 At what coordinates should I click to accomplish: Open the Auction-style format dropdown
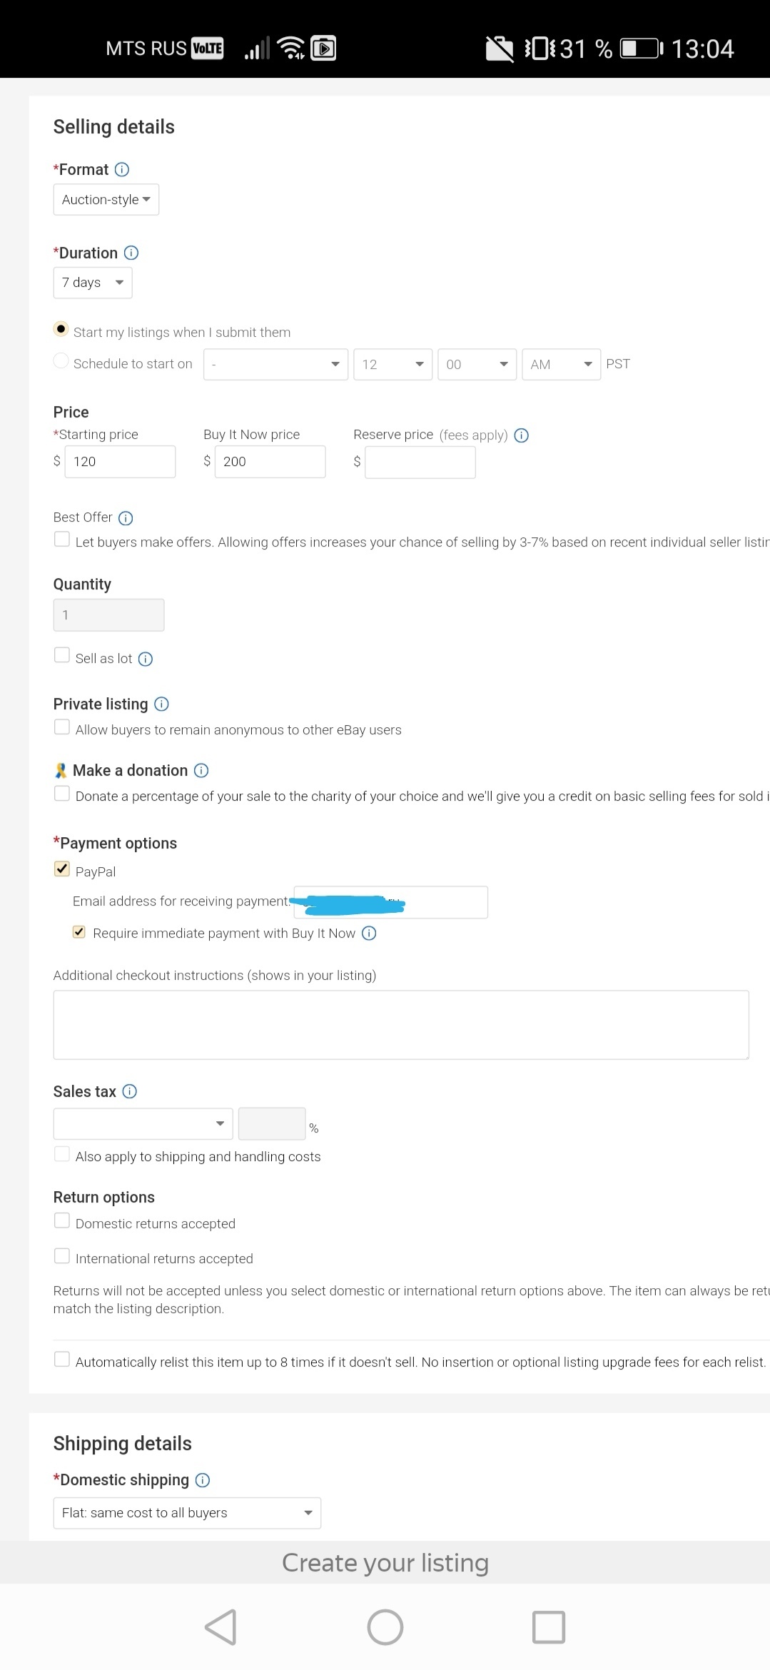tap(106, 200)
